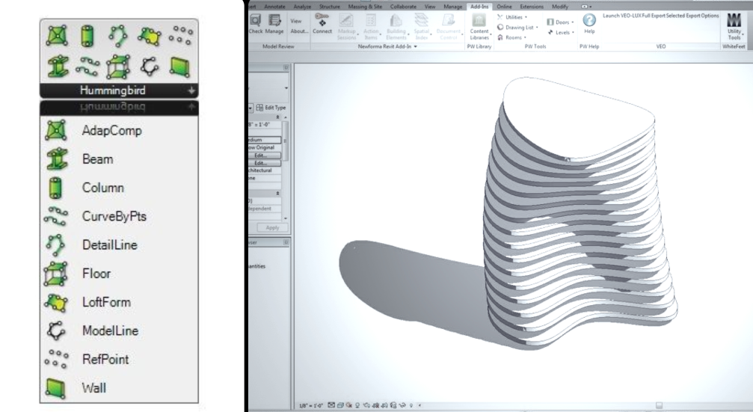The image size is (753, 412).
Task: Select the ModelLine component
Action: point(110,330)
